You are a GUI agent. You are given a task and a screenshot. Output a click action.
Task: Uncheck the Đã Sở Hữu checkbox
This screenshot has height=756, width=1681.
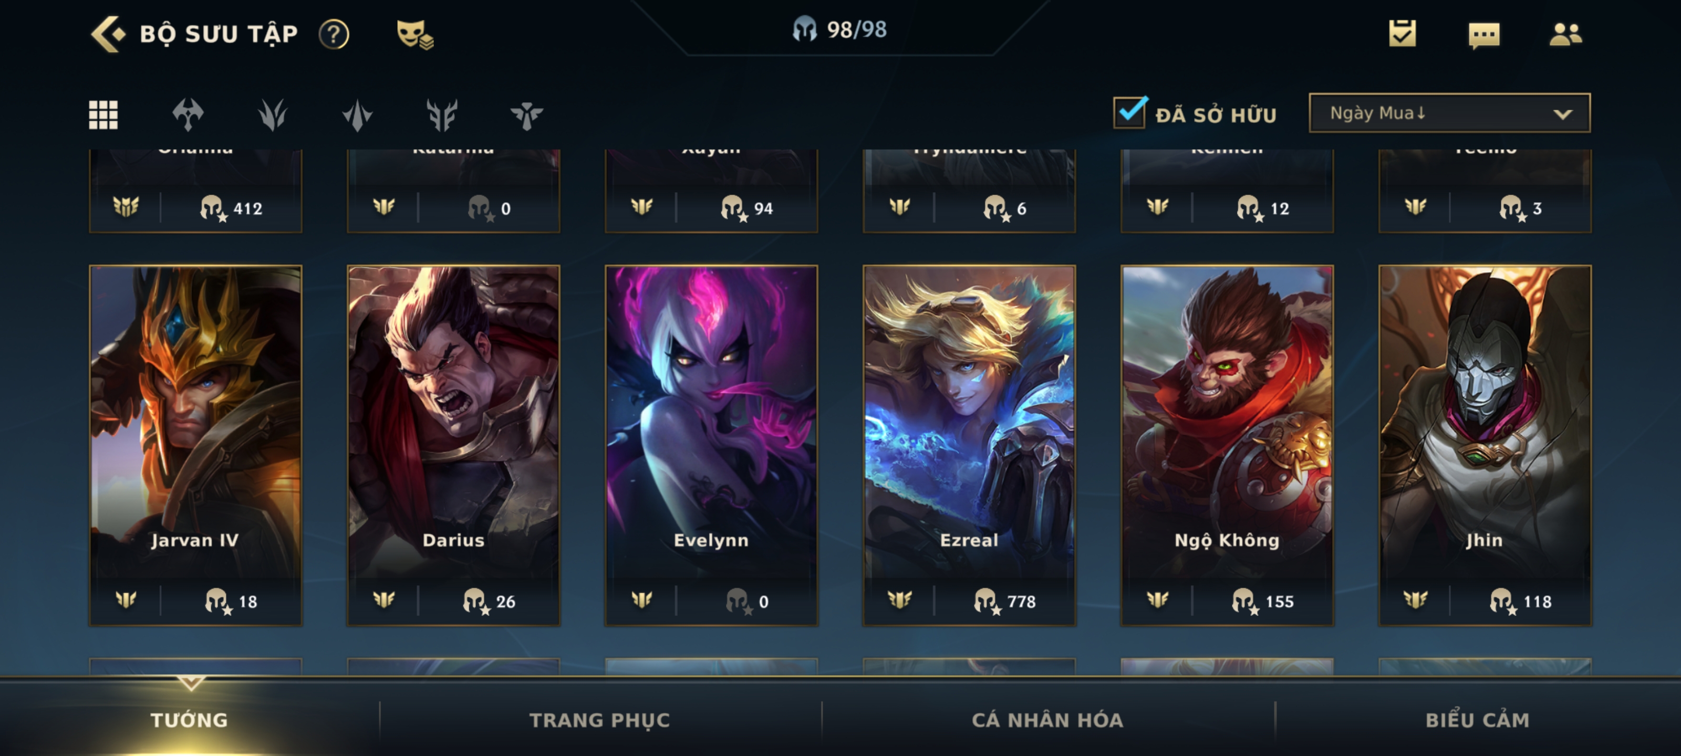click(1129, 112)
